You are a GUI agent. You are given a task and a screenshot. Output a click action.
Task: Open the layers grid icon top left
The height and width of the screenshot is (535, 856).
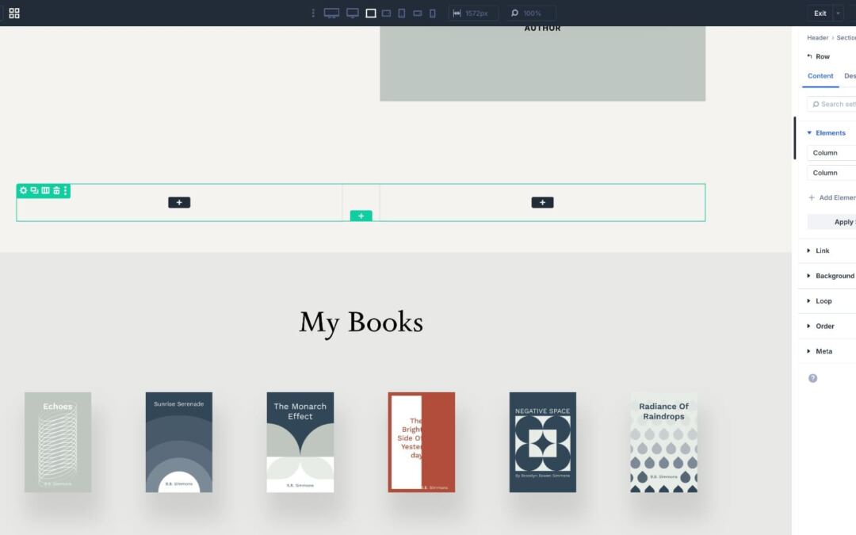13,13
